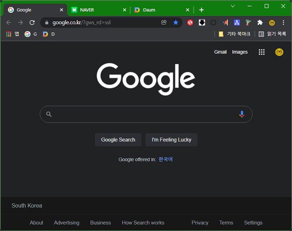Click the I'm Feeling Lucky button

(172, 140)
